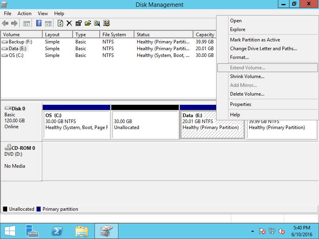Click the Backup (F:) drive icon

click(5, 42)
